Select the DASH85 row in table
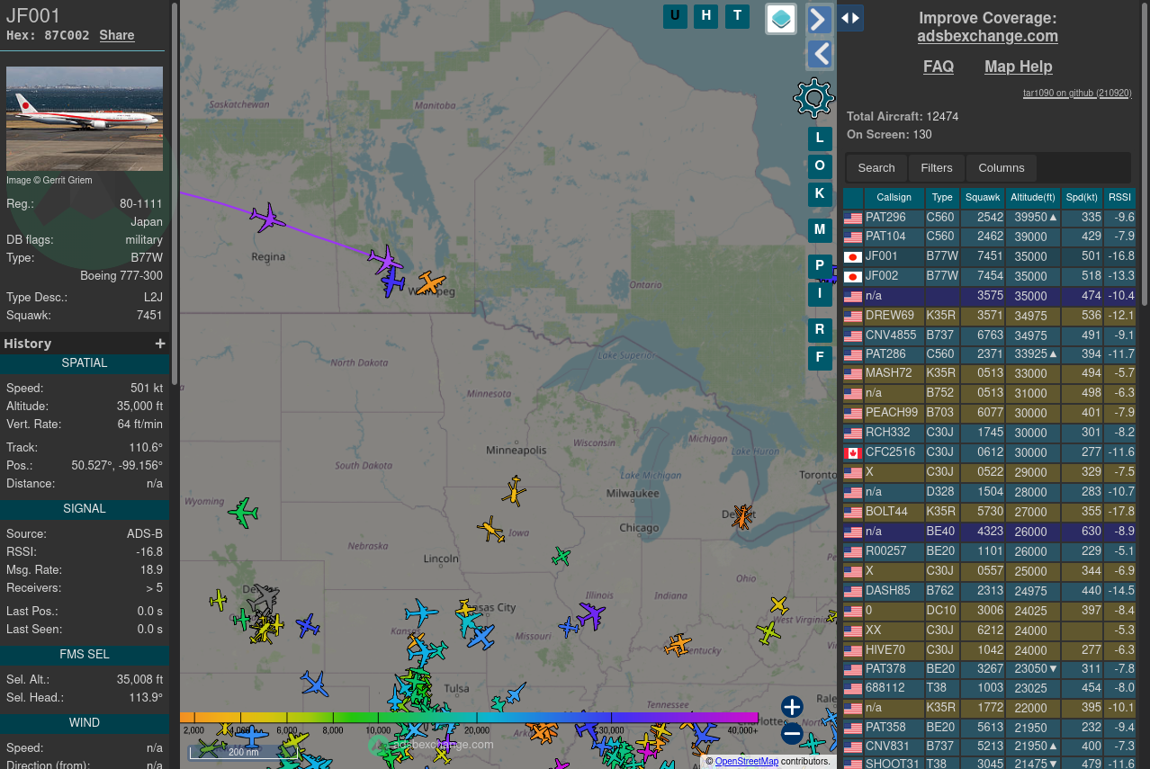This screenshot has width=1150, height=769. pos(990,592)
